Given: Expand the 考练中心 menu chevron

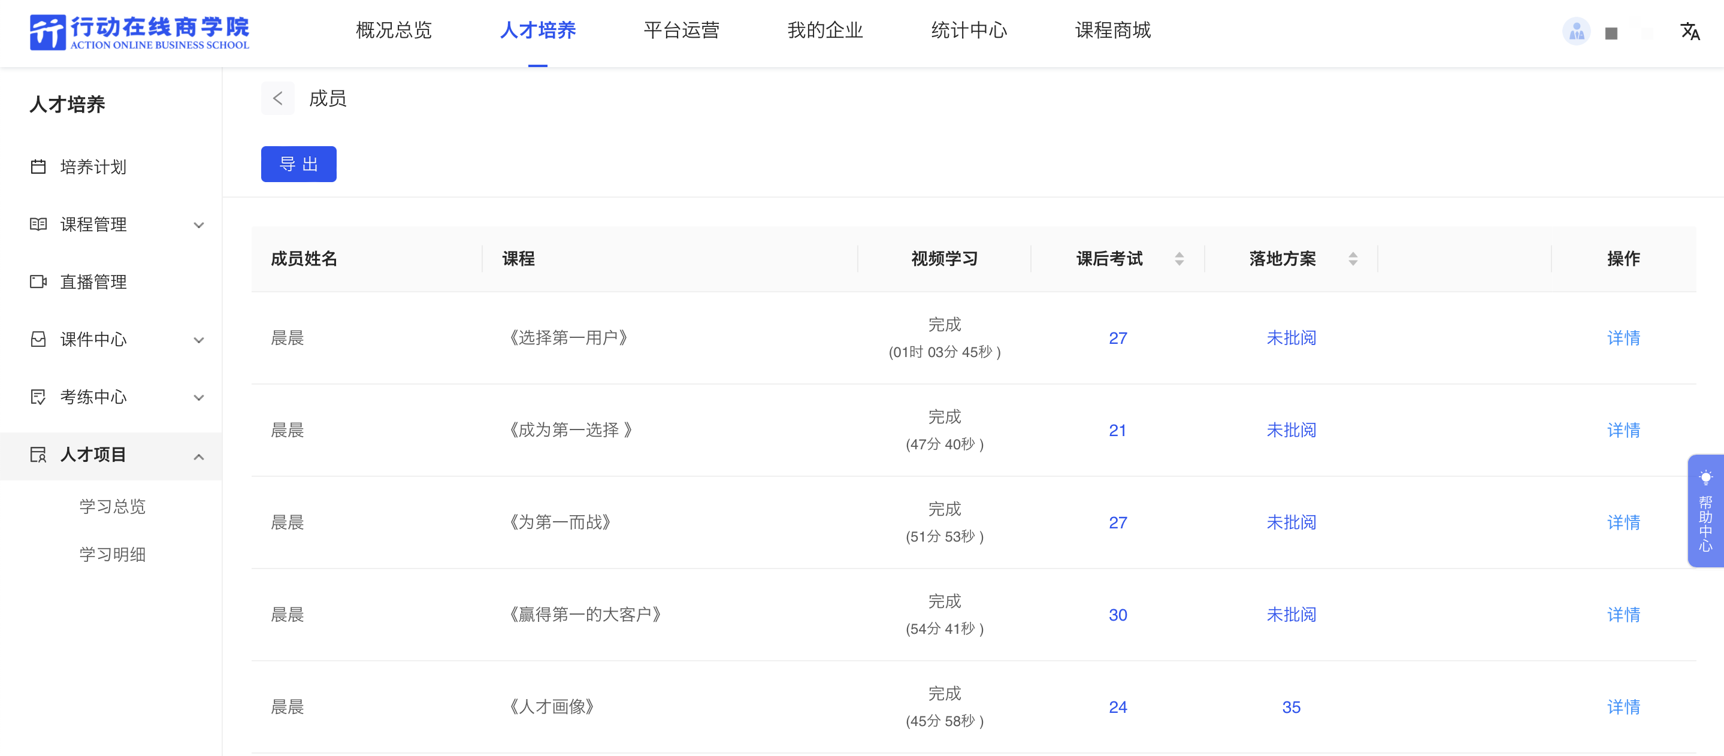Looking at the screenshot, I should coord(199,397).
